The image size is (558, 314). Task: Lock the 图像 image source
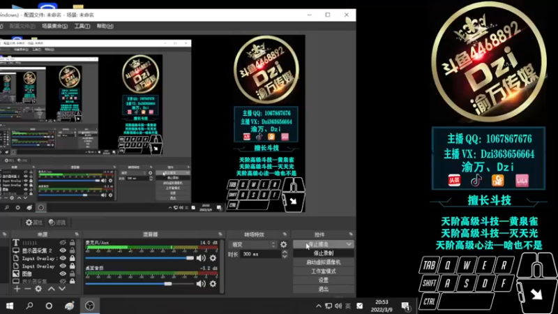click(73, 274)
